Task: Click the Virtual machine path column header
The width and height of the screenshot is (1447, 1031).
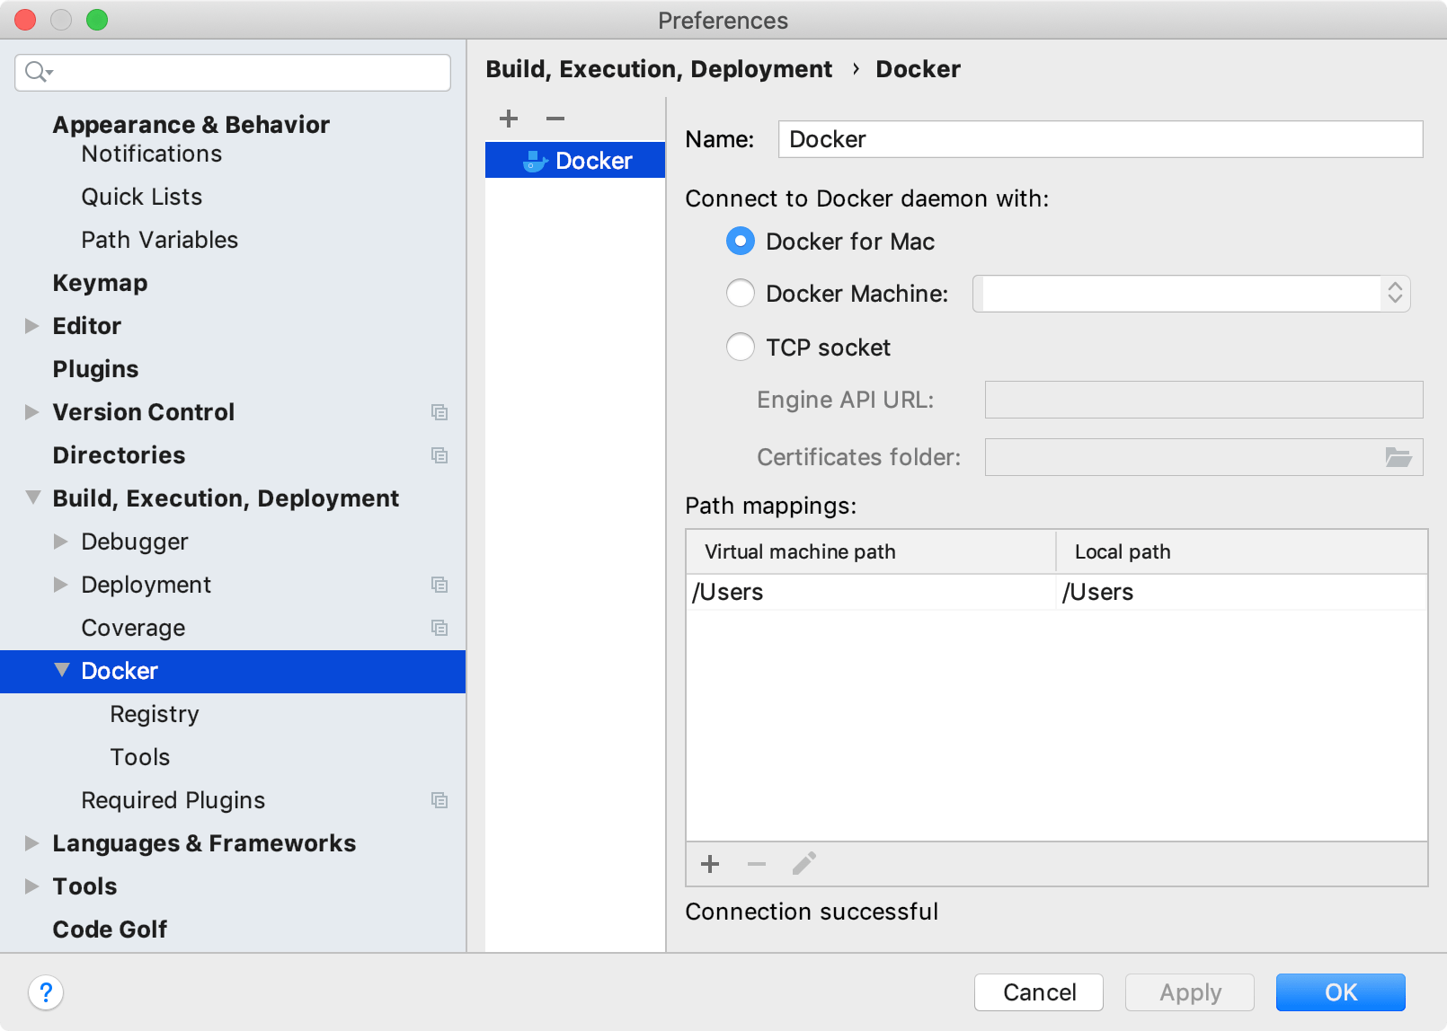Action: pyautogui.click(x=870, y=551)
